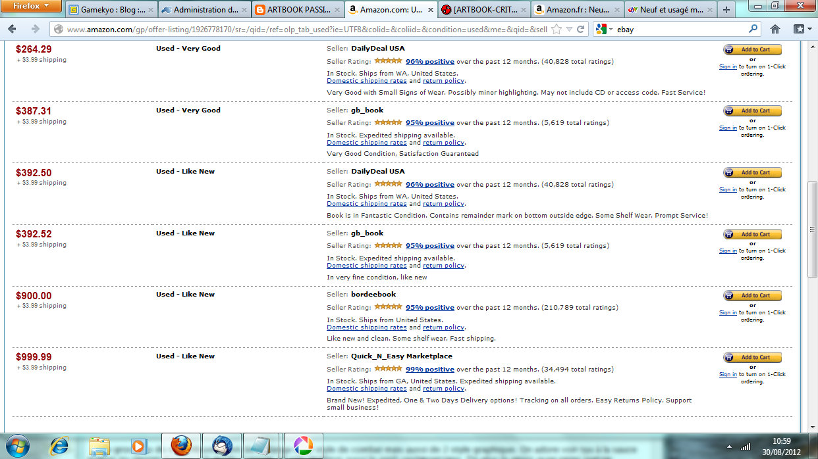Click the search magnifier icon in search box

tap(753, 30)
